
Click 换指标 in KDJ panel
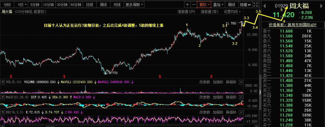[x=231, y=112]
